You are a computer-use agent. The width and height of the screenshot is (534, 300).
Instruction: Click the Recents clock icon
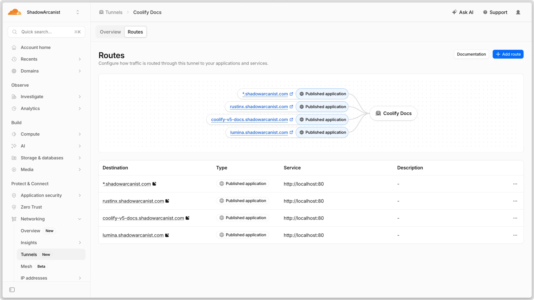pyautogui.click(x=14, y=59)
